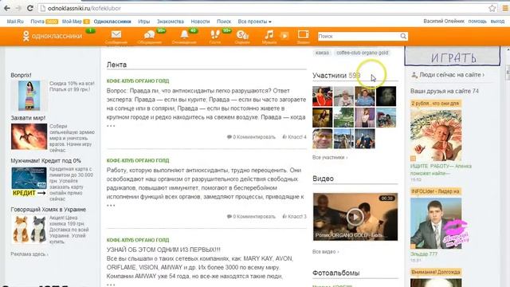Open the baby with money friend photo
The height and width of the screenshot is (287, 510).
click(436, 135)
